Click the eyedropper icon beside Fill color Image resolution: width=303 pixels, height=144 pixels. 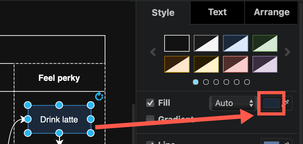tap(287, 103)
